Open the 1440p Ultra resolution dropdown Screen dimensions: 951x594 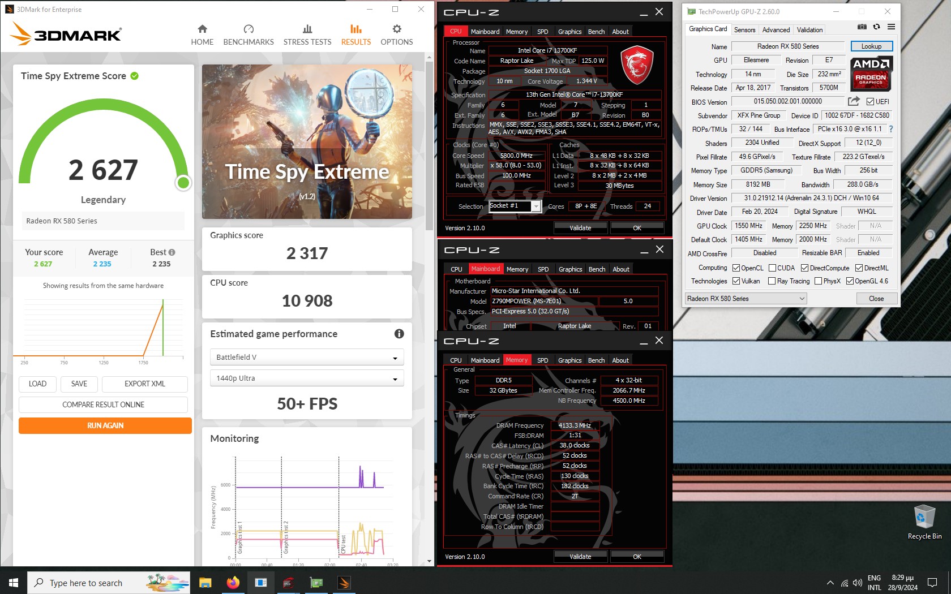[x=307, y=378]
